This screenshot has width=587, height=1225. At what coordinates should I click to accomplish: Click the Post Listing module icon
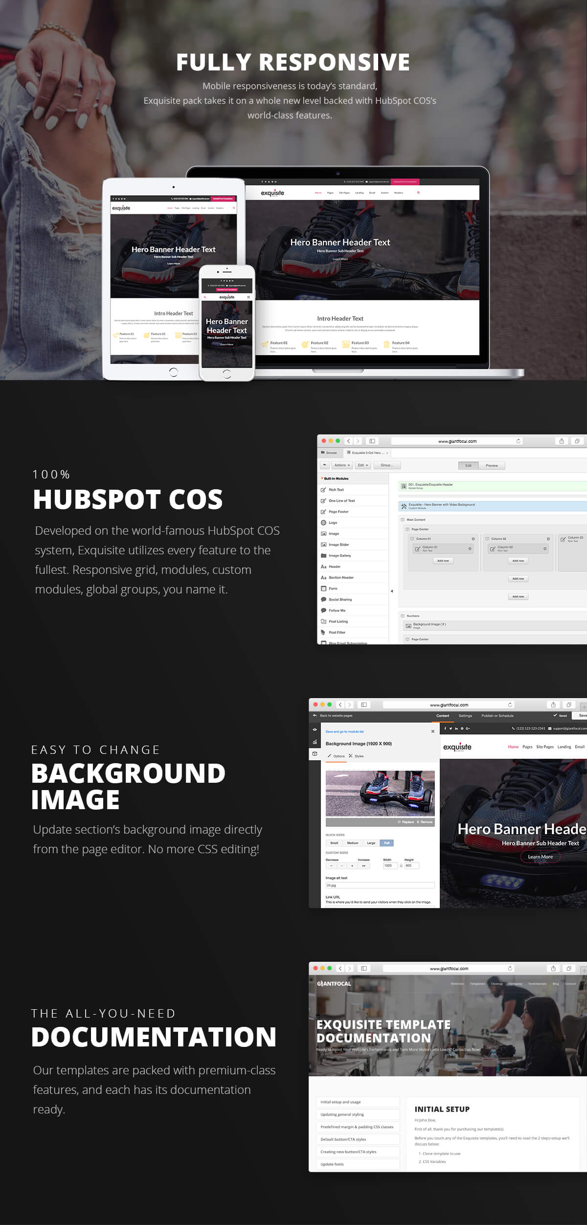[x=323, y=621]
